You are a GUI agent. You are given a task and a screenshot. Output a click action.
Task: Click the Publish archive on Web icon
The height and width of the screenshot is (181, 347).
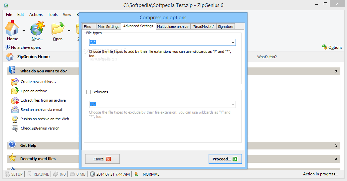[x=15, y=119]
